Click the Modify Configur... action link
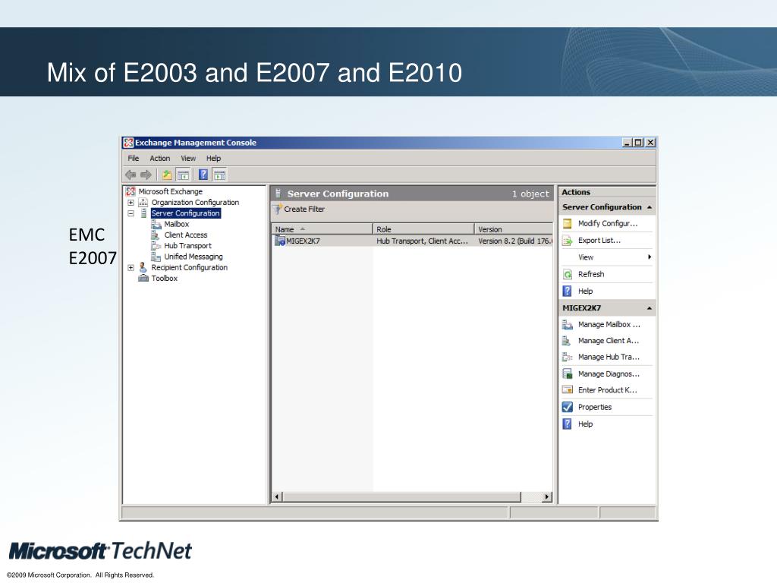Image resolution: width=777 pixels, height=583 pixels. coord(608,224)
